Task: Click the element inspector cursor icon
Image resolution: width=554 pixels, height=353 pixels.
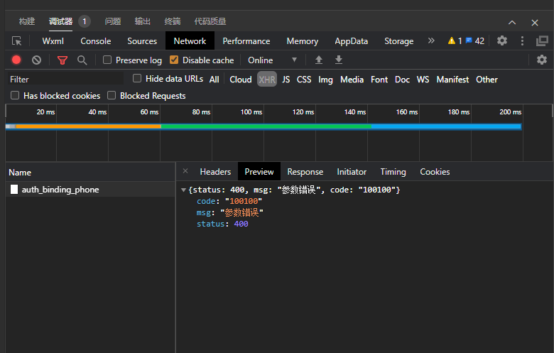Action: (16, 41)
